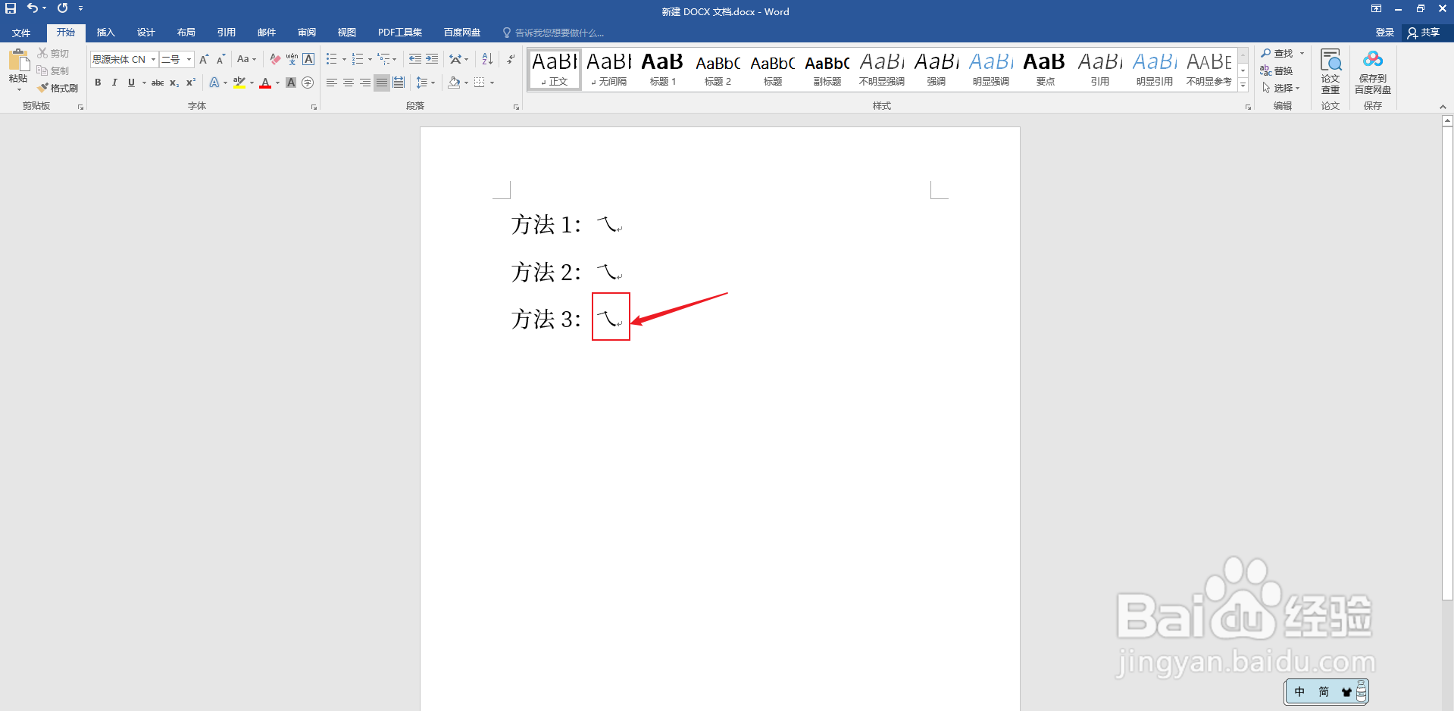Apply paragraph shading fill color

pos(454,83)
